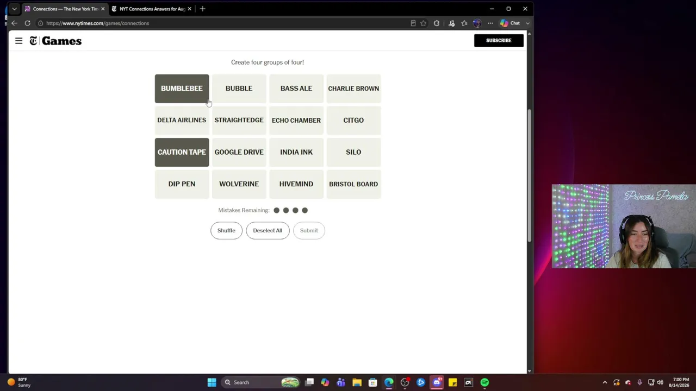This screenshot has width=696, height=391.
Task: Select the ECHO CHAMBER tile
Action: point(296,120)
